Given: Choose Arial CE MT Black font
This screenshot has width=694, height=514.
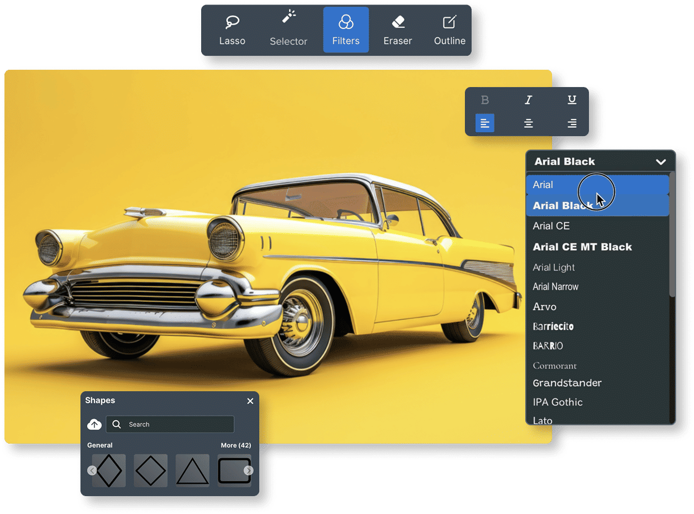Looking at the screenshot, I should tap(582, 247).
